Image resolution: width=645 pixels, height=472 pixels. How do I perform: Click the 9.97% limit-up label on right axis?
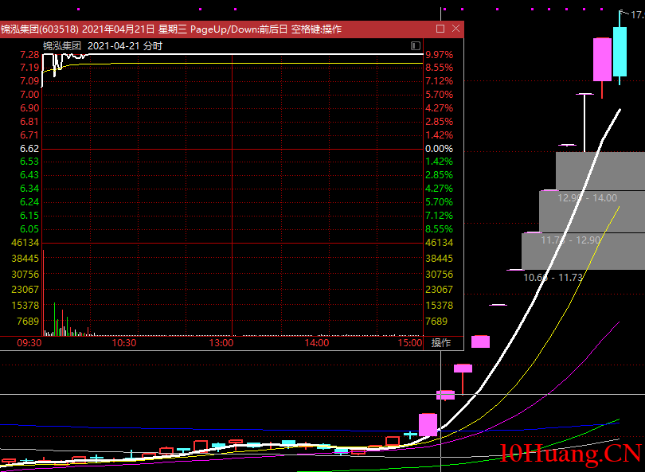pyautogui.click(x=439, y=55)
